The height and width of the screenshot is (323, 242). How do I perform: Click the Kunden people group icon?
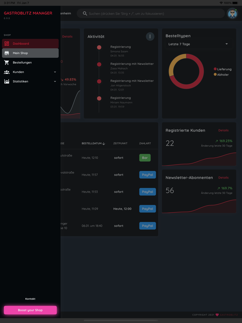pos(7,72)
